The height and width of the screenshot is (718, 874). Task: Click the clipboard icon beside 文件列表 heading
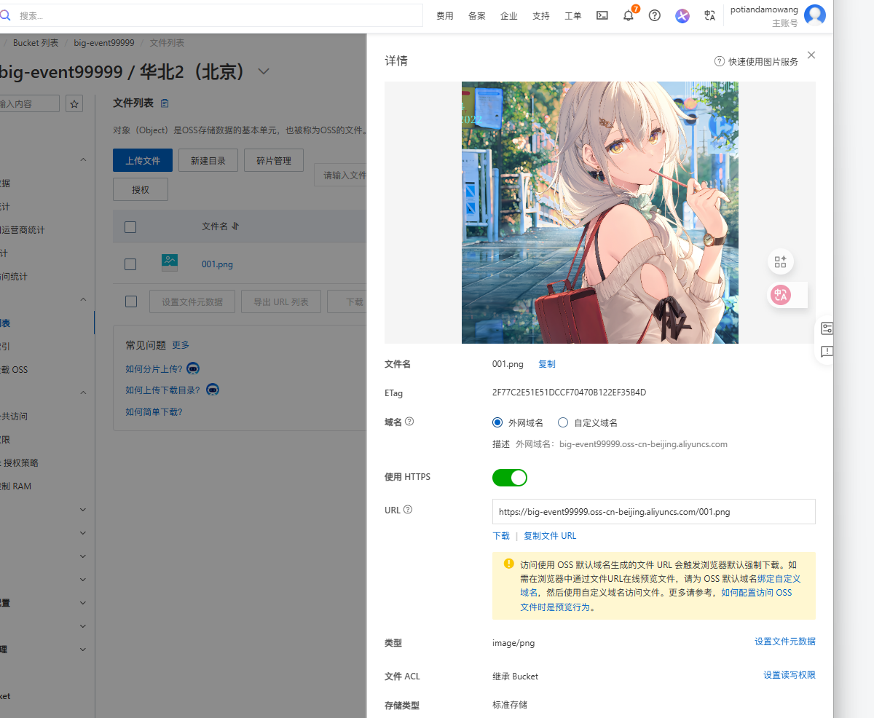click(165, 103)
